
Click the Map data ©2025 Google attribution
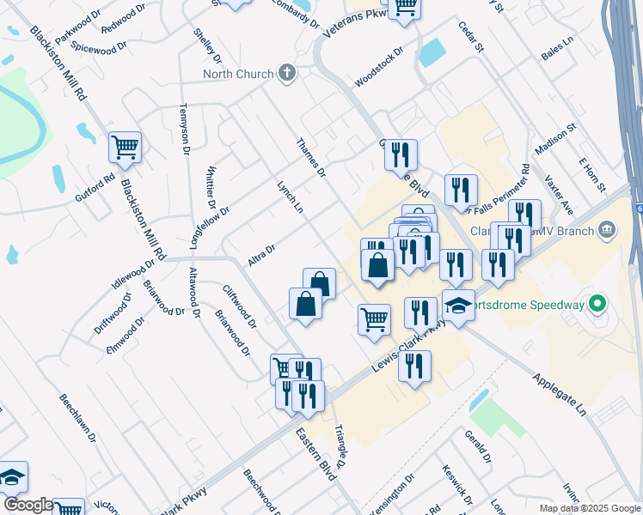(x=590, y=508)
